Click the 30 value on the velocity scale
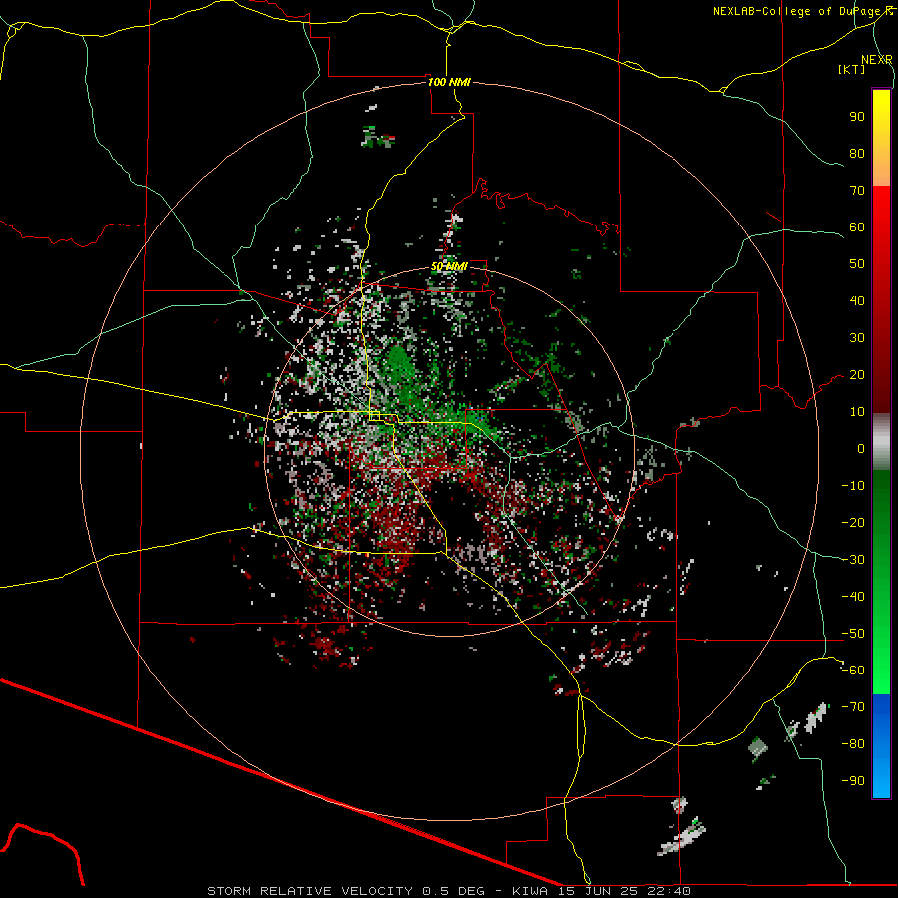898x898 pixels. click(857, 338)
